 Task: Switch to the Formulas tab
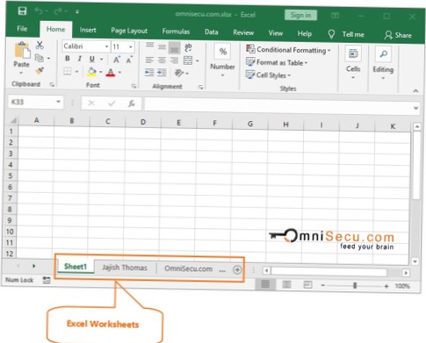[176, 32]
